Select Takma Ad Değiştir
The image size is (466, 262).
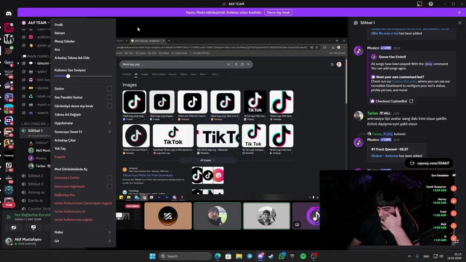pos(83,115)
